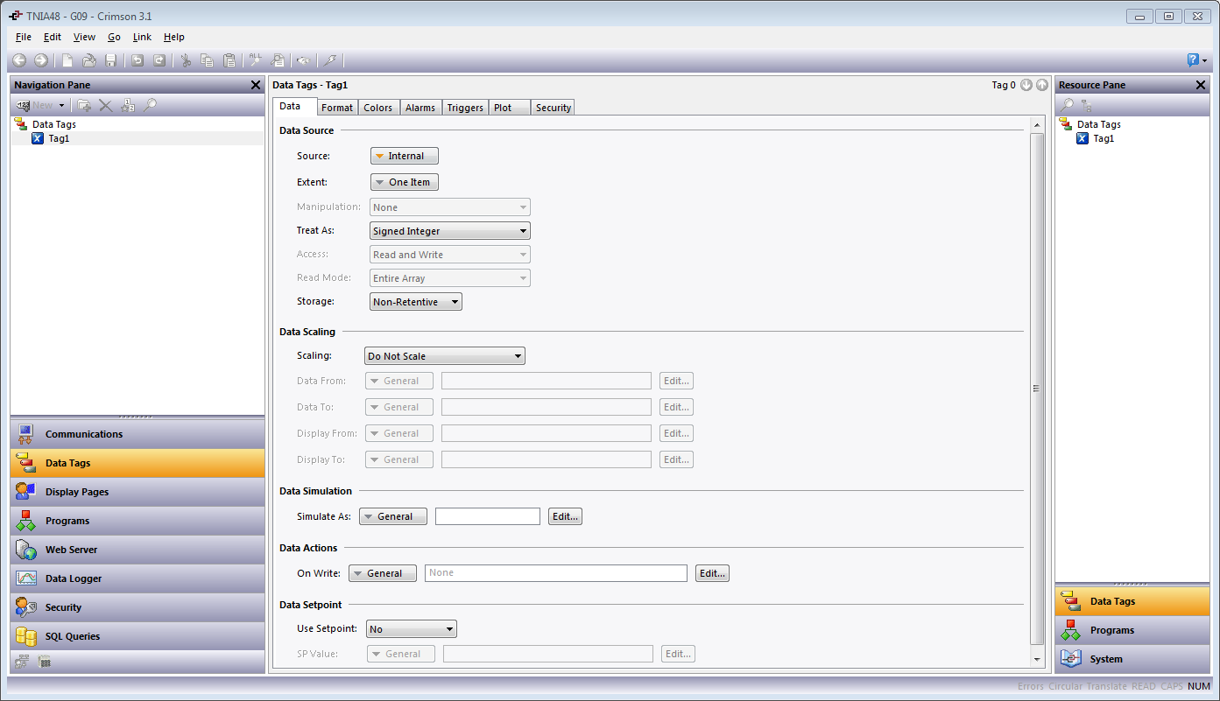
Task: Switch to the Plot tab
Action: [x=510, y=108]
